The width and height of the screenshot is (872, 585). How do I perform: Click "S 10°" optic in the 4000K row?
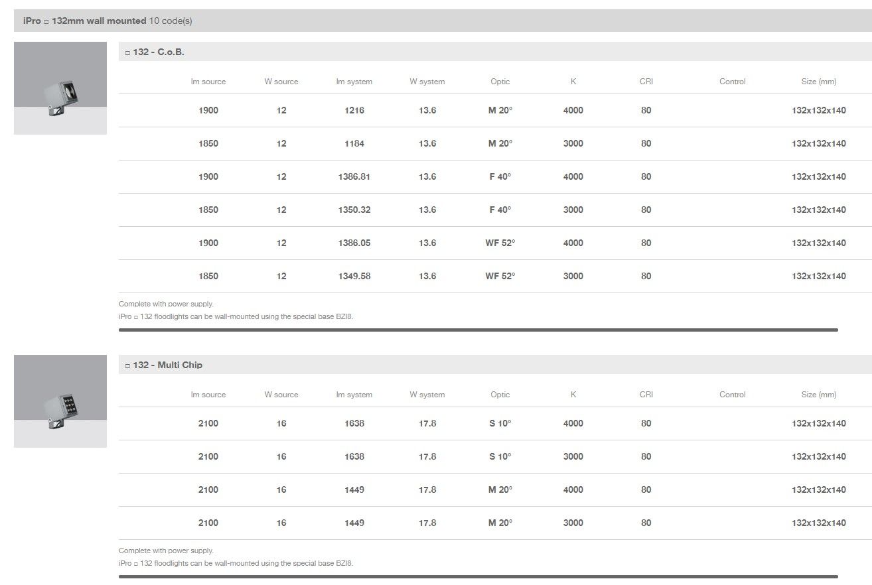coord(500,423)
